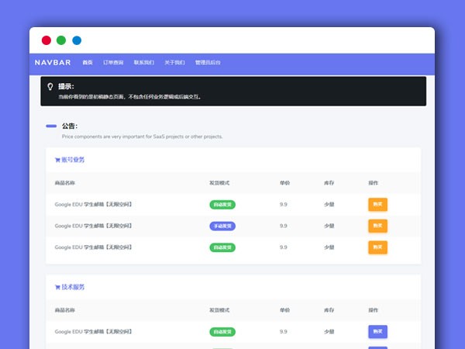465x349 pixels.
Task: Click the green dot in the window title bar
Action: [61, 40]
